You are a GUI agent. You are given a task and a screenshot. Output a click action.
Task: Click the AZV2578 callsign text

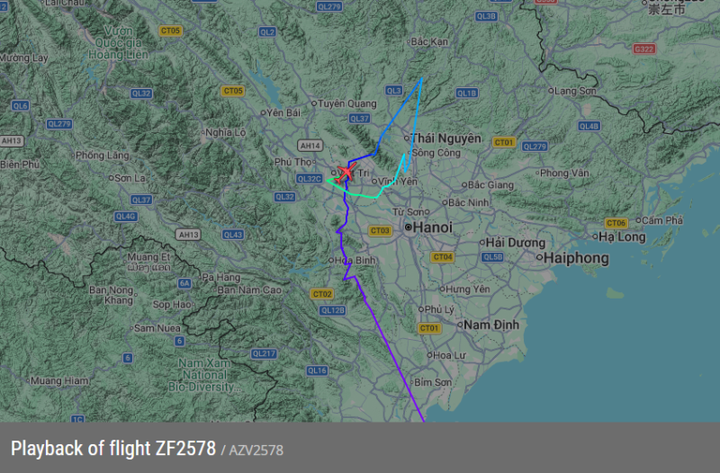click(x=256, y=450)
